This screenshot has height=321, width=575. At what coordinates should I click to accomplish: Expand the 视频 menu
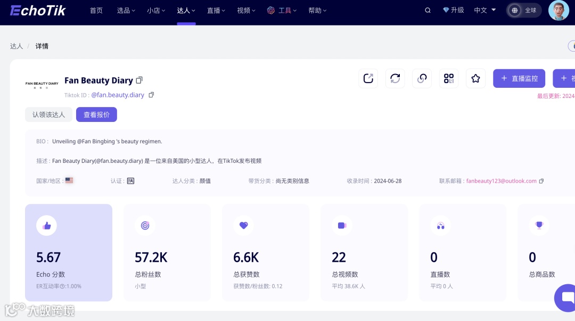click(246, 11)
